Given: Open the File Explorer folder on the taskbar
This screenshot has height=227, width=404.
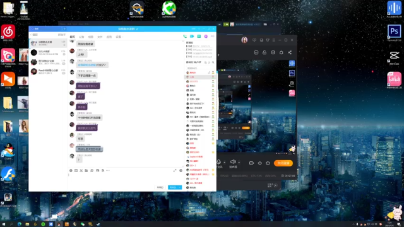Looking at the screenshot, I should pos(27,224).
